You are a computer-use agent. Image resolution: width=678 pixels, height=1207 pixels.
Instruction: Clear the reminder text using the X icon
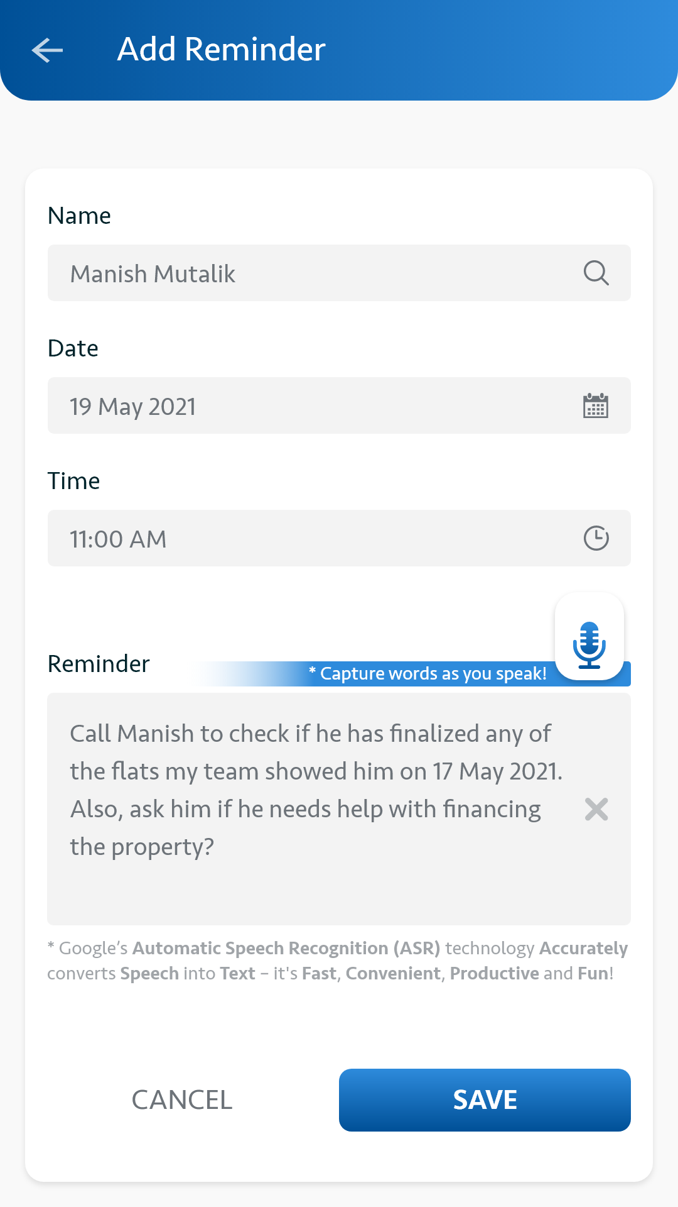point(595,810)
